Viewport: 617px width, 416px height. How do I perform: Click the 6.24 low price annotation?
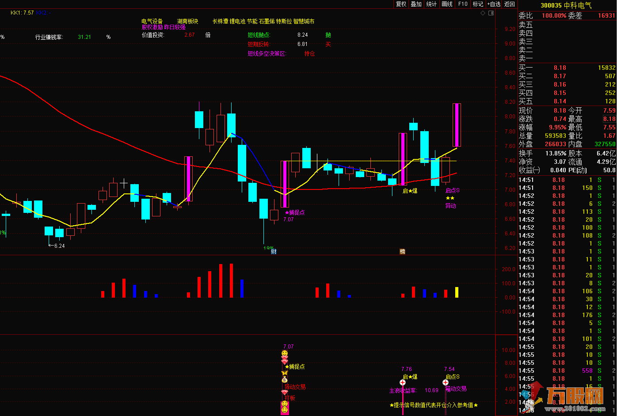[x=59, y=246]
